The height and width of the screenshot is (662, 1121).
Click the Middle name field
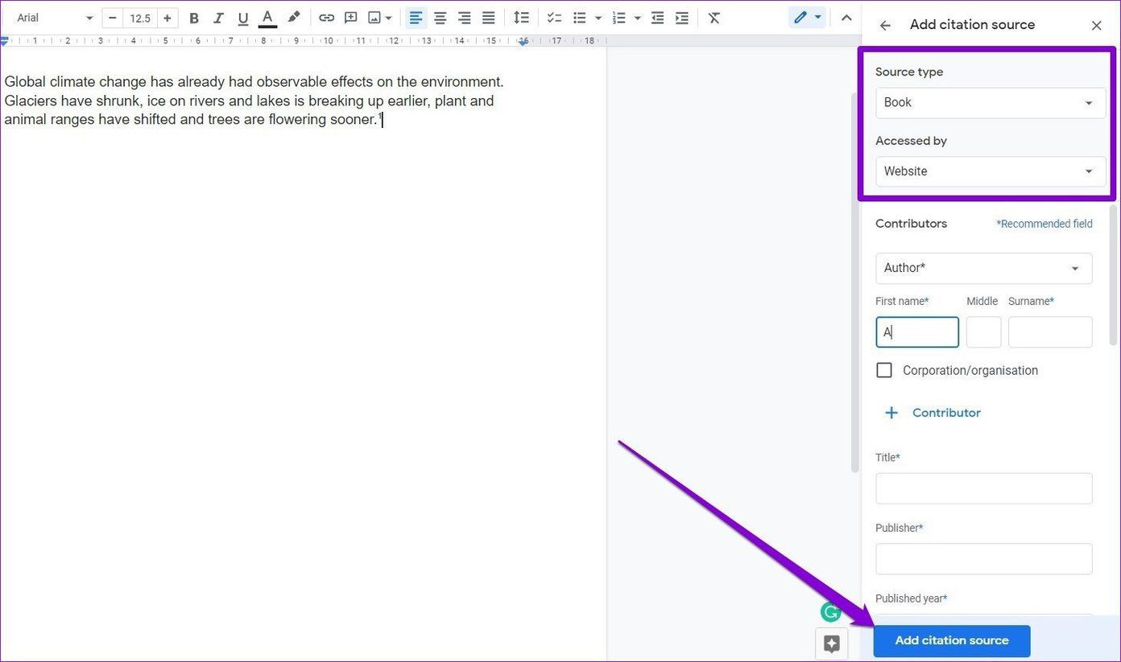[x=983, y=332]
